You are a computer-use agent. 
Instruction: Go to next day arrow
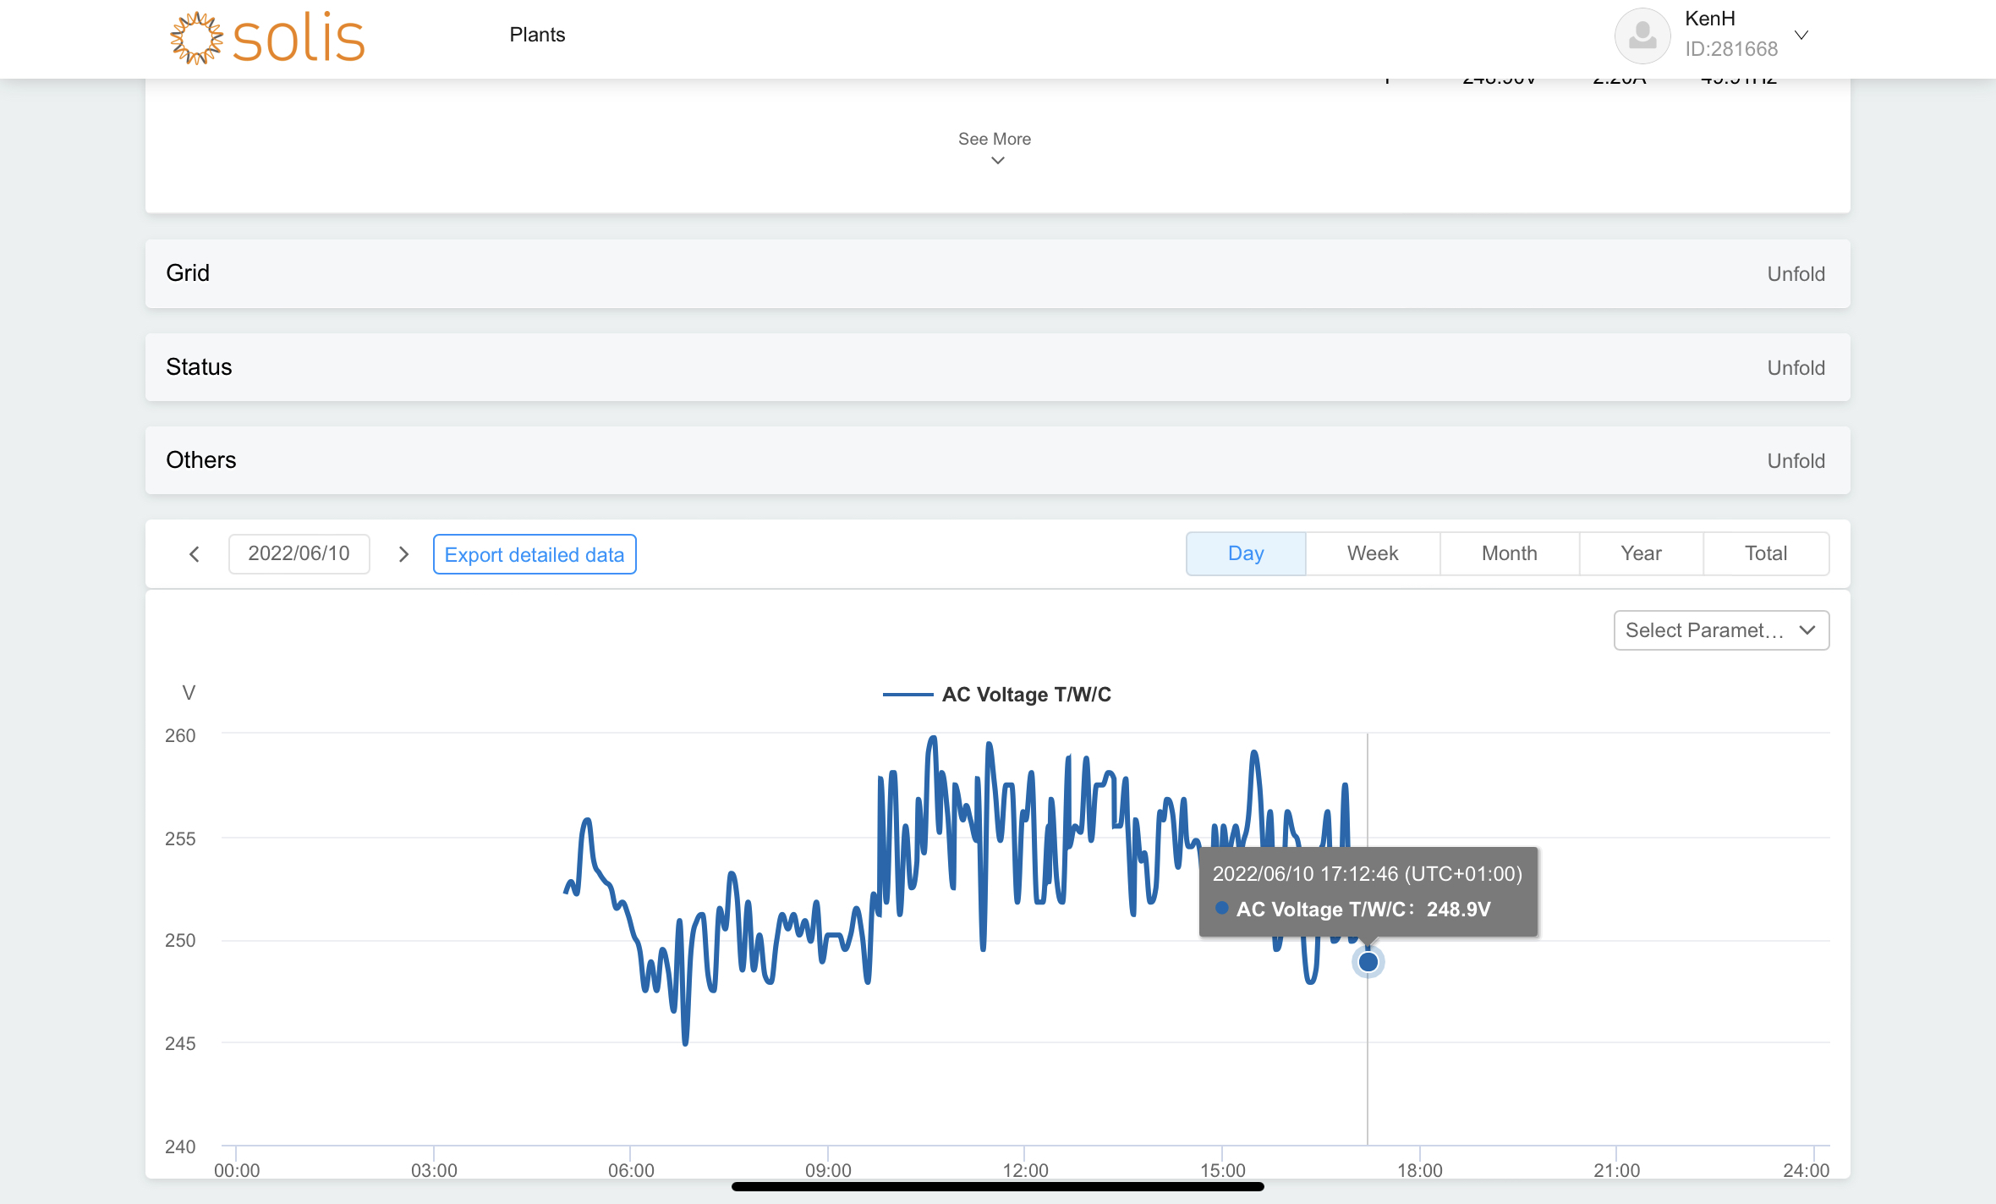point(404,554)
